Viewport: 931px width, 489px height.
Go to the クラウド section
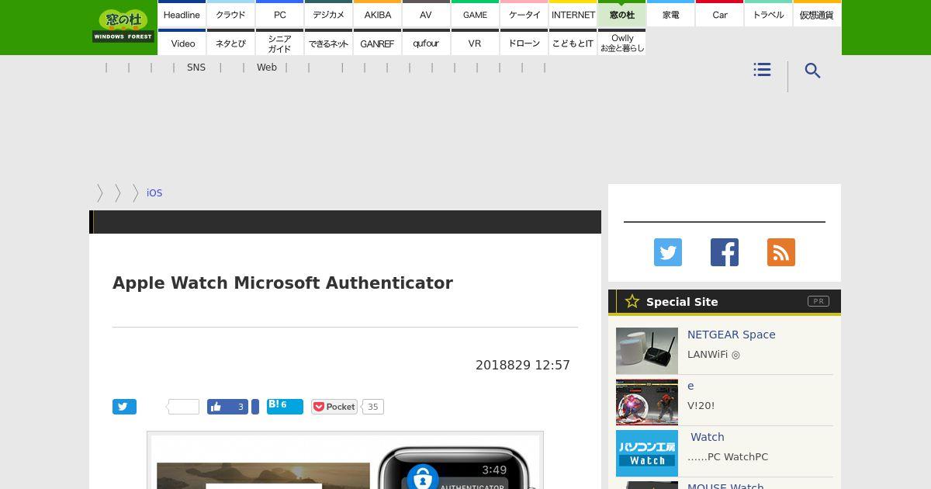tap(230, 14)
